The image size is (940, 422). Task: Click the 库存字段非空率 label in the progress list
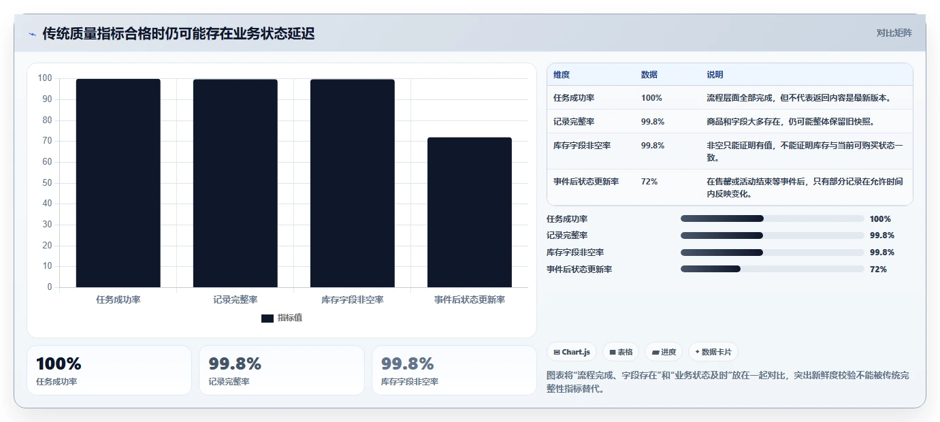pyautogui.click(x=575, y=253)
